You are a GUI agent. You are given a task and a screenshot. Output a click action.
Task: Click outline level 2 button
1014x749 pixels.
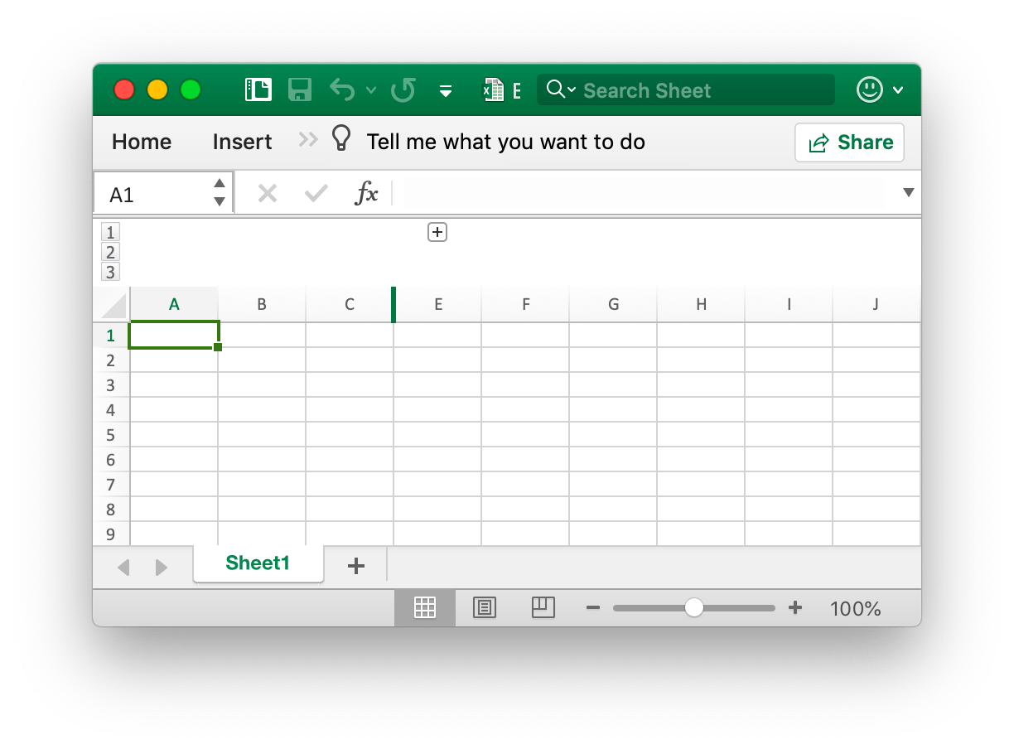tap(110, 252)
